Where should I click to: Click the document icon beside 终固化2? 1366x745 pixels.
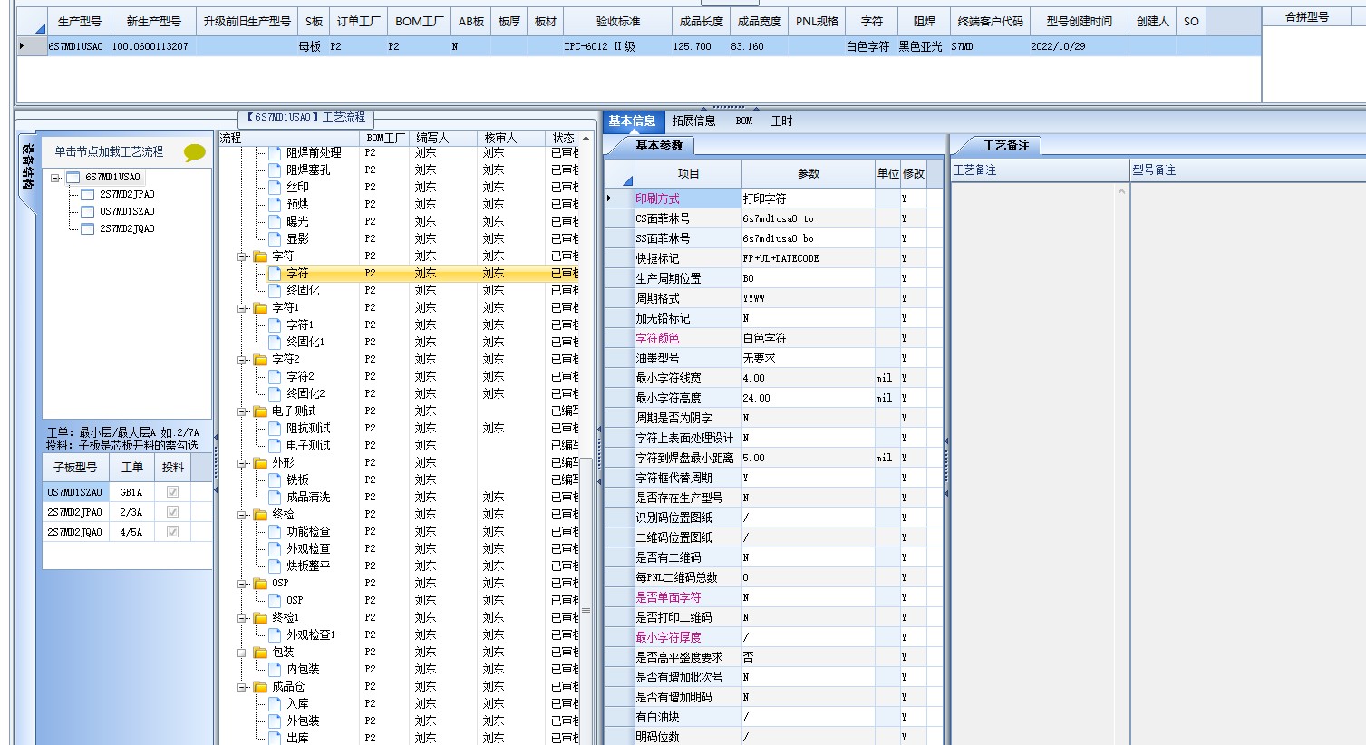[275, 393]
